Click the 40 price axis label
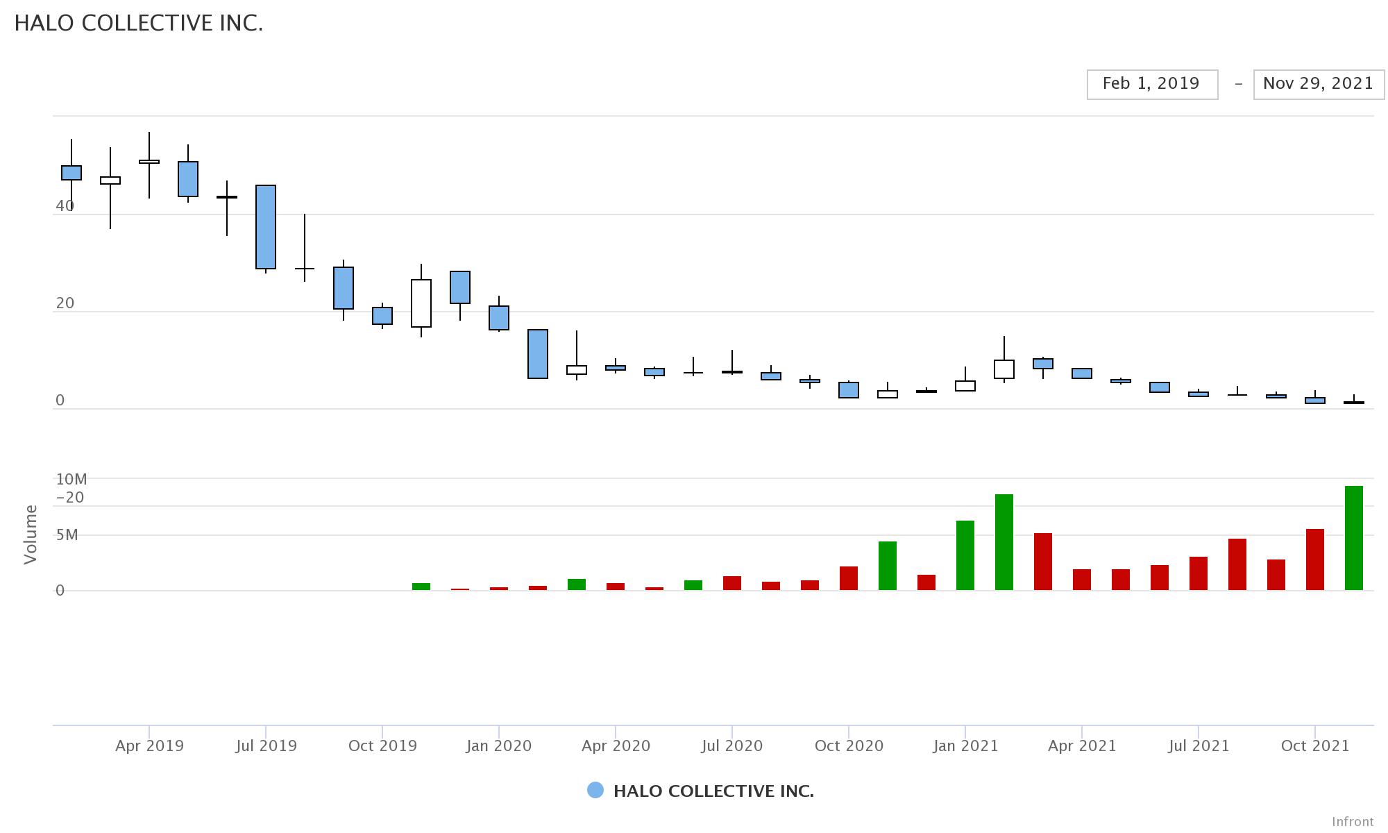 [x=65, y=206]
